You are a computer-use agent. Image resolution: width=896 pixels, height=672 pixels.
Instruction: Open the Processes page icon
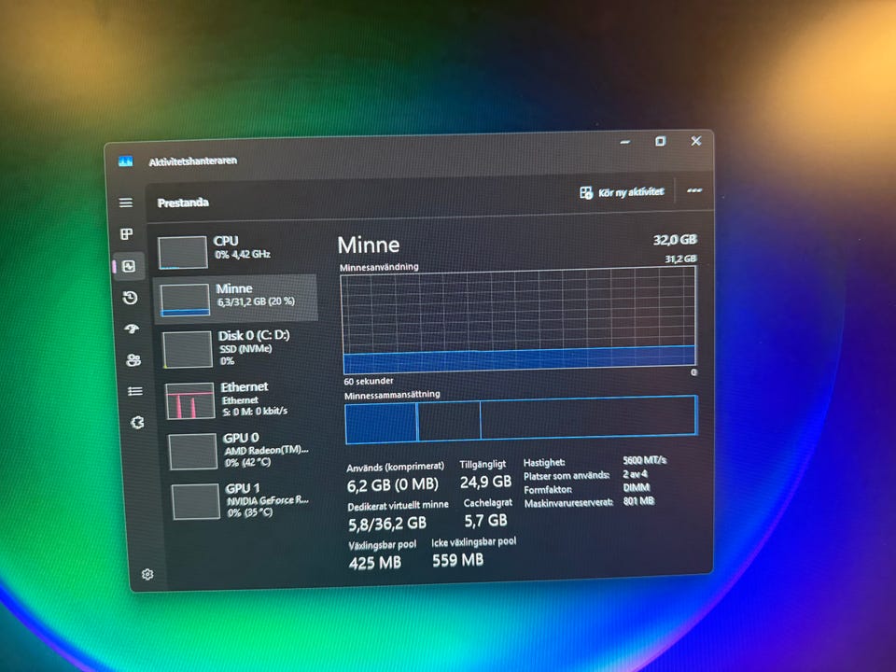(126, 233)
